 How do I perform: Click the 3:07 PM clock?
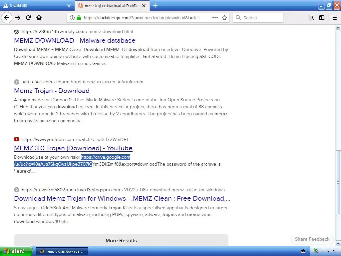(329, 251)
